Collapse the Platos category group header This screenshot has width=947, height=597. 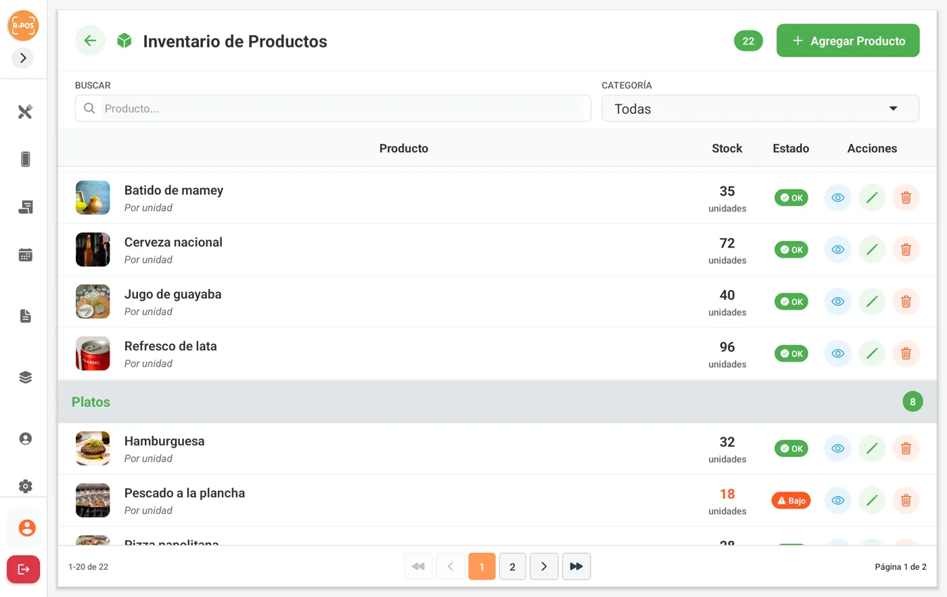497,402
